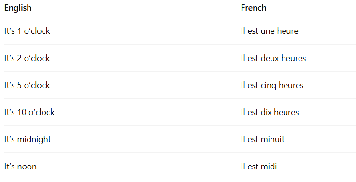Image resolution: width=356 pixels, height=182 pixels.
Task: Click the "It's 10 o'clock" entry
Action: (x=29, y=112)
